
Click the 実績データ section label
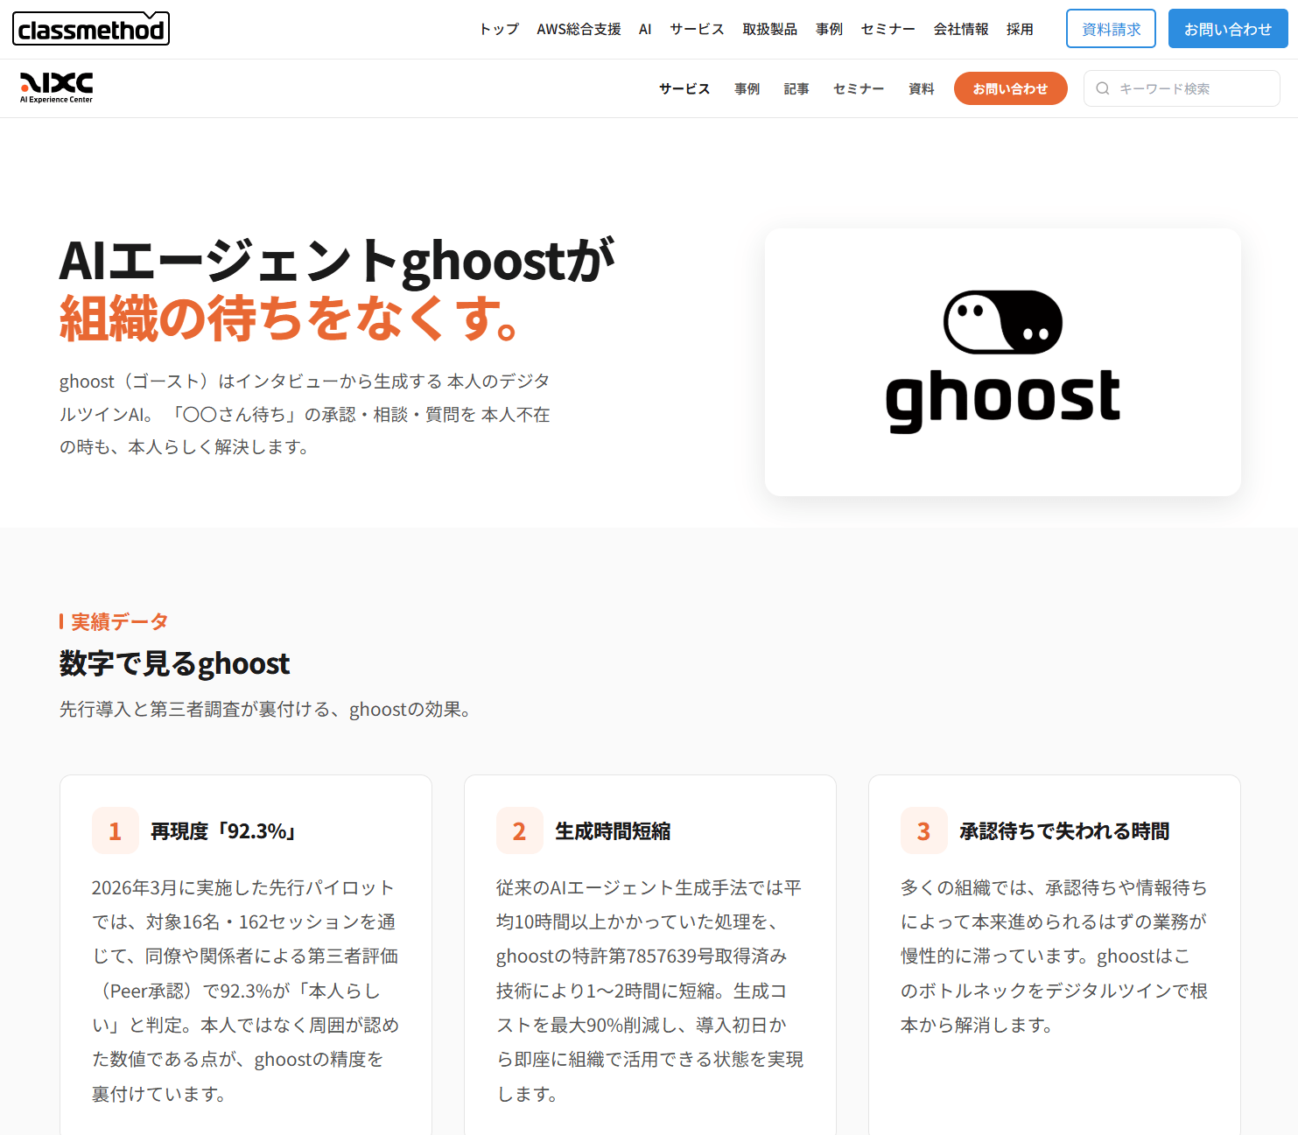pos(119,622)
